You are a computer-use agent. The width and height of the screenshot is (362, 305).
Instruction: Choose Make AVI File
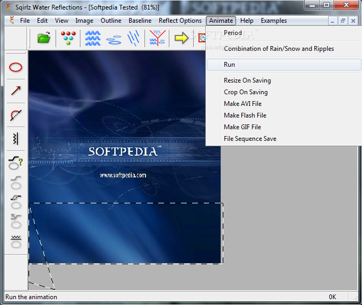point(284,104)
